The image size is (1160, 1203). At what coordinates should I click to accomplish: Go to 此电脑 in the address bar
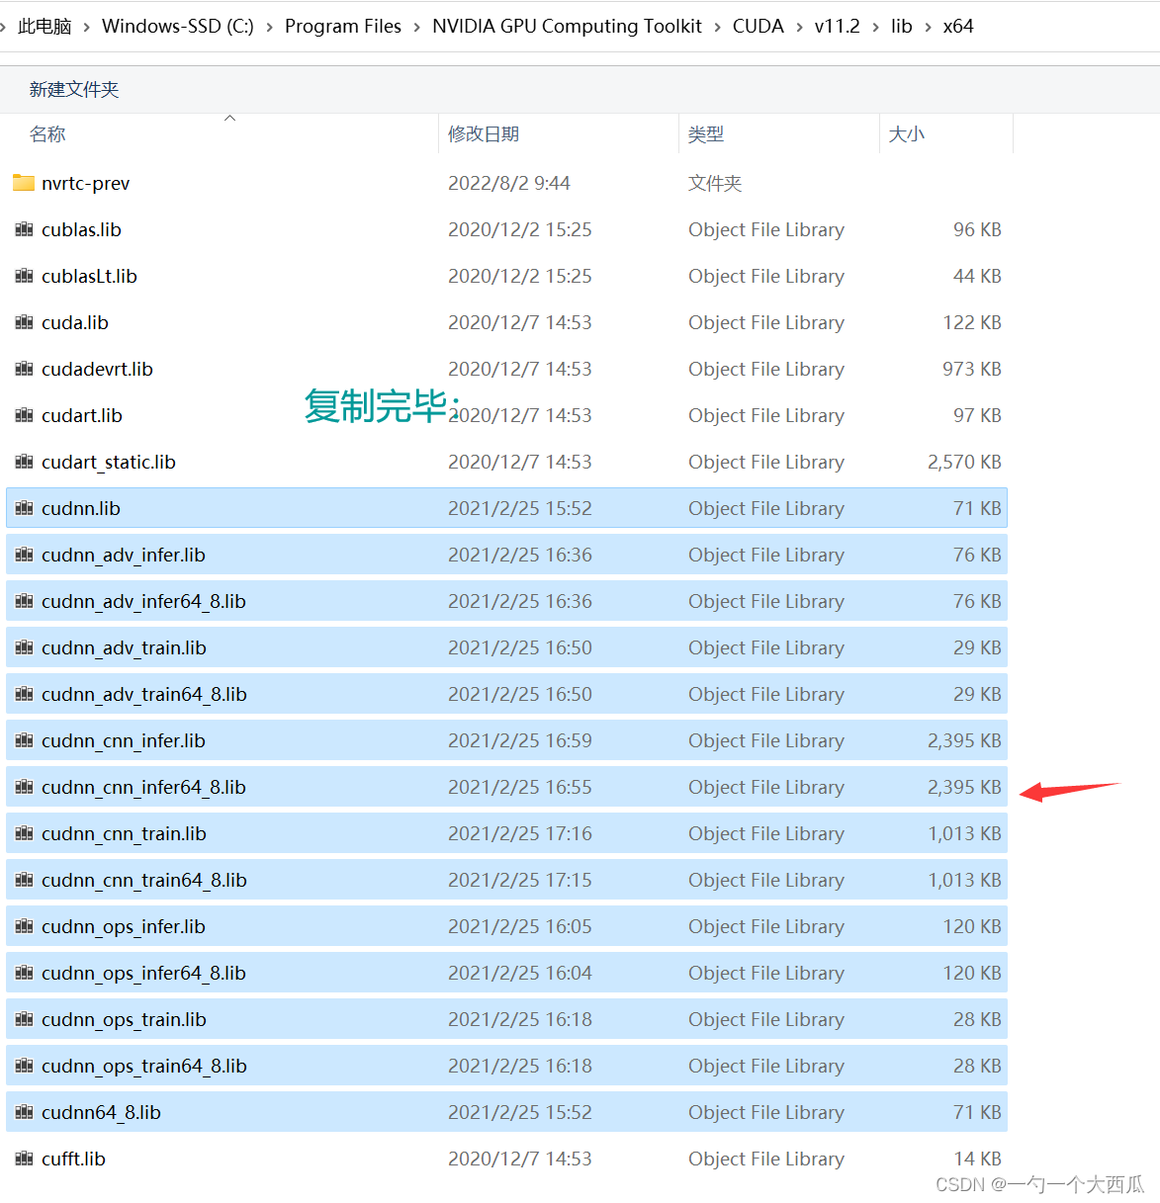pyautogui.click(x=45, y=27)
